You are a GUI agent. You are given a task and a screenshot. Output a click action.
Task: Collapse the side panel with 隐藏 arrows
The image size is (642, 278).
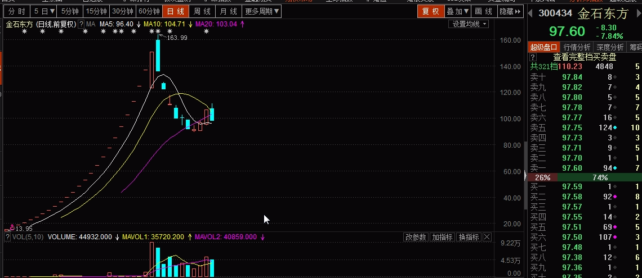[510, 11]
